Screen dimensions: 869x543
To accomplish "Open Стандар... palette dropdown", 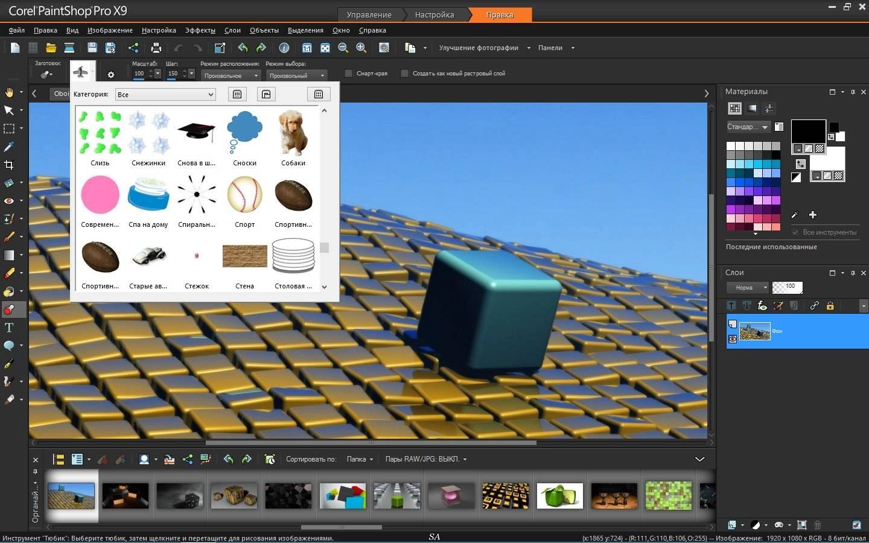I will click(748, 127).
